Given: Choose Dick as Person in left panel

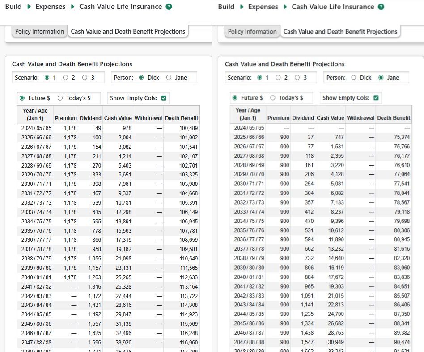Looking at the screenshot, I should pyautogui.click(x=141, y=78).
